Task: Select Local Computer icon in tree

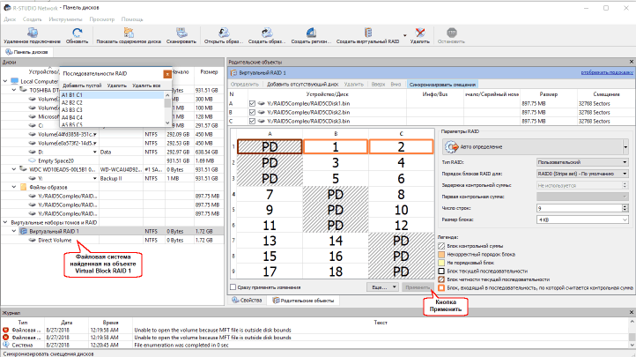Action: coord(15,81)
